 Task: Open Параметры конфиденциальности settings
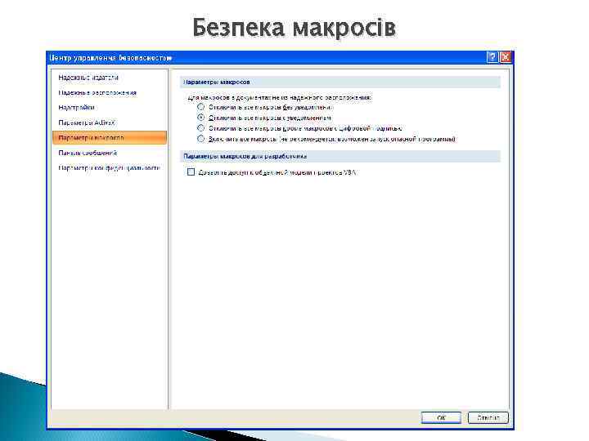pos(110,168)
